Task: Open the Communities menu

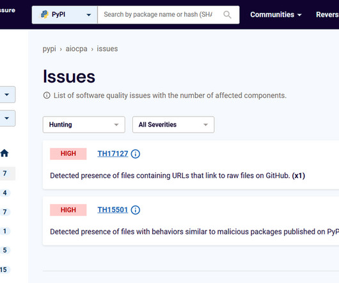Action: (276, 15)
